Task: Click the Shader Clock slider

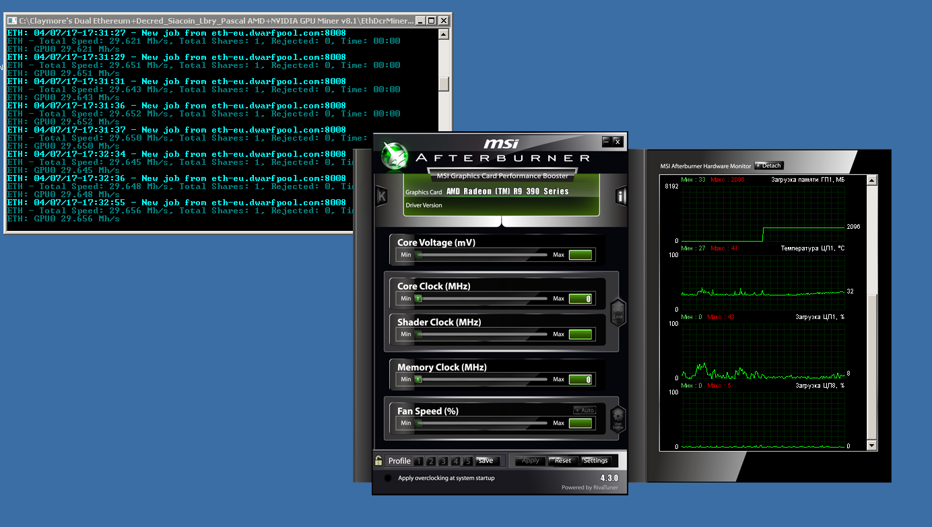Action: pyautogui.click(x=481, y=334)
